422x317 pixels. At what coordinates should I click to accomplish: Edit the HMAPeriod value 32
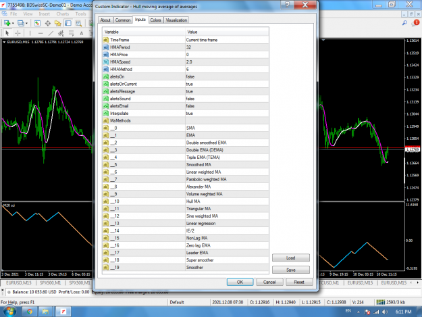pos(227,47)
